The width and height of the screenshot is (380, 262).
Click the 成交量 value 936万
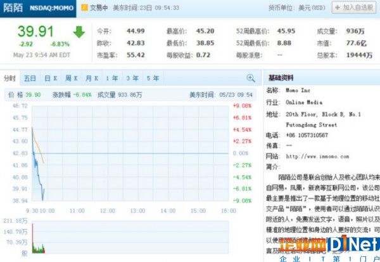coord(355,31)
